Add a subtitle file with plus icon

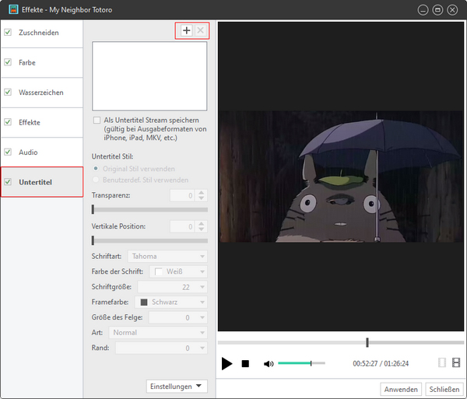tap(187, 30)
